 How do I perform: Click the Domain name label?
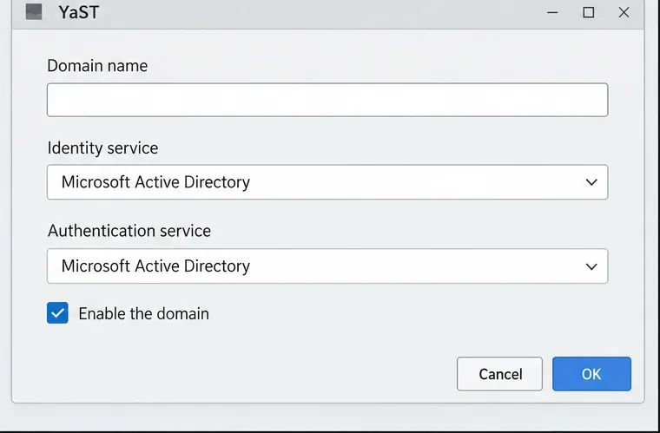[97, 66]
